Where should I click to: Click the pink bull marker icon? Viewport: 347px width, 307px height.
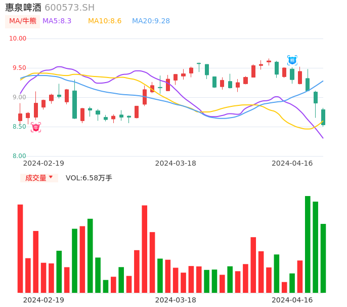(35, 127)
